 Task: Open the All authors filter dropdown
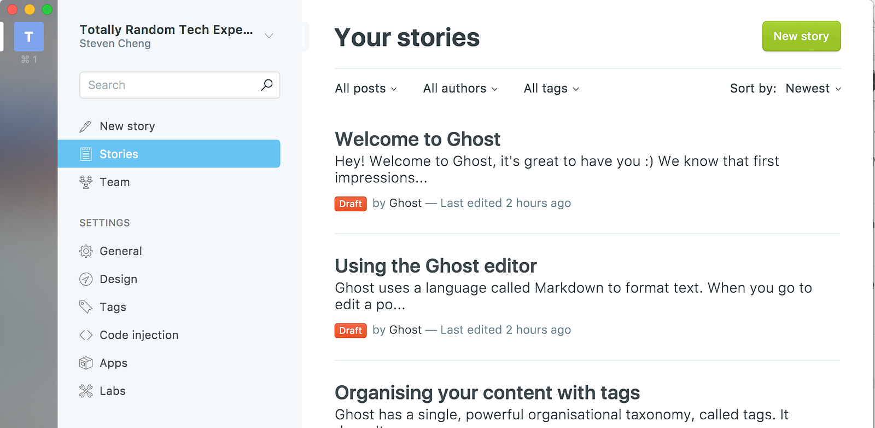[460, 89]
